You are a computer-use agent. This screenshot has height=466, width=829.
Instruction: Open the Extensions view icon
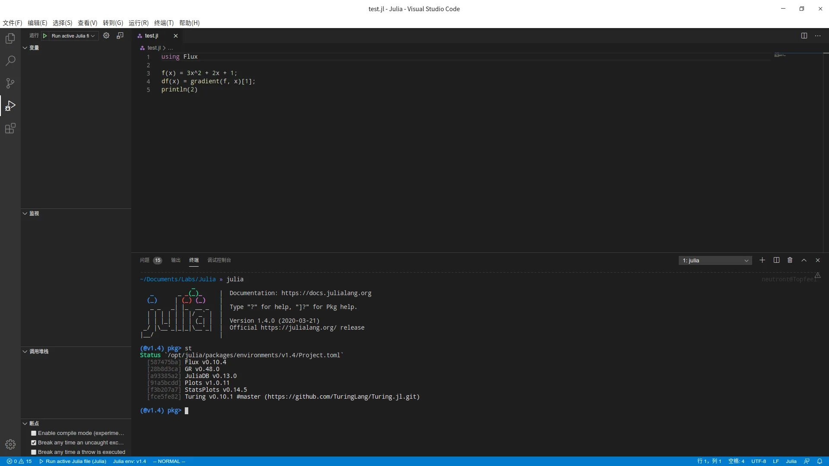10,128
